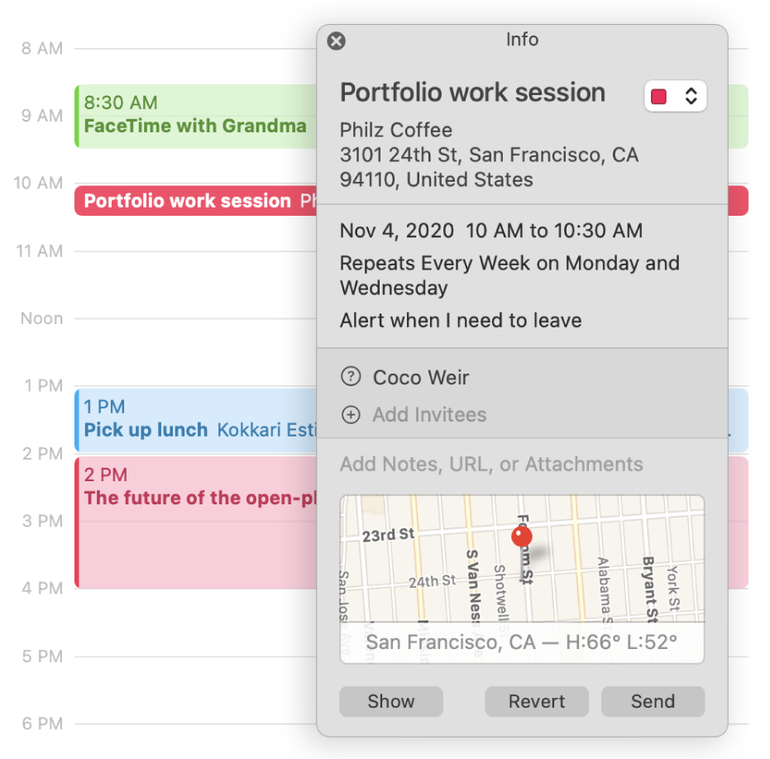Click the red map pin

coord(522,538)
